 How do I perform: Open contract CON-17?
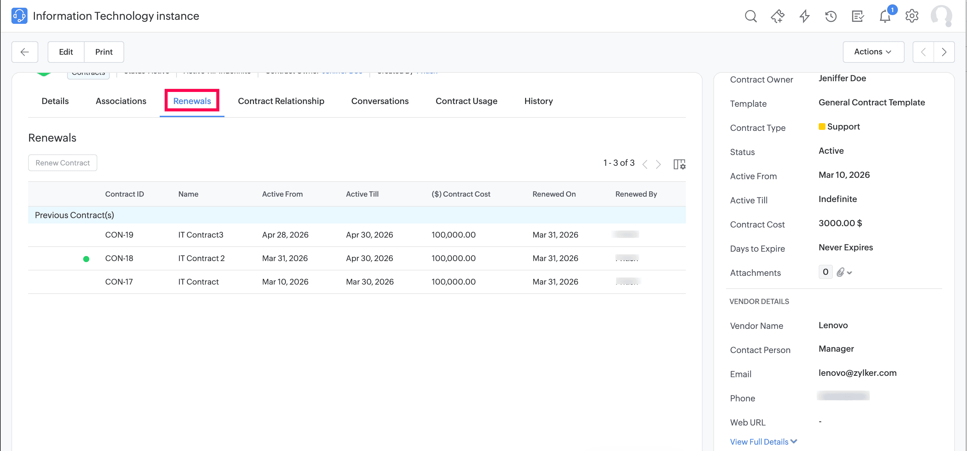pos(119,282)
